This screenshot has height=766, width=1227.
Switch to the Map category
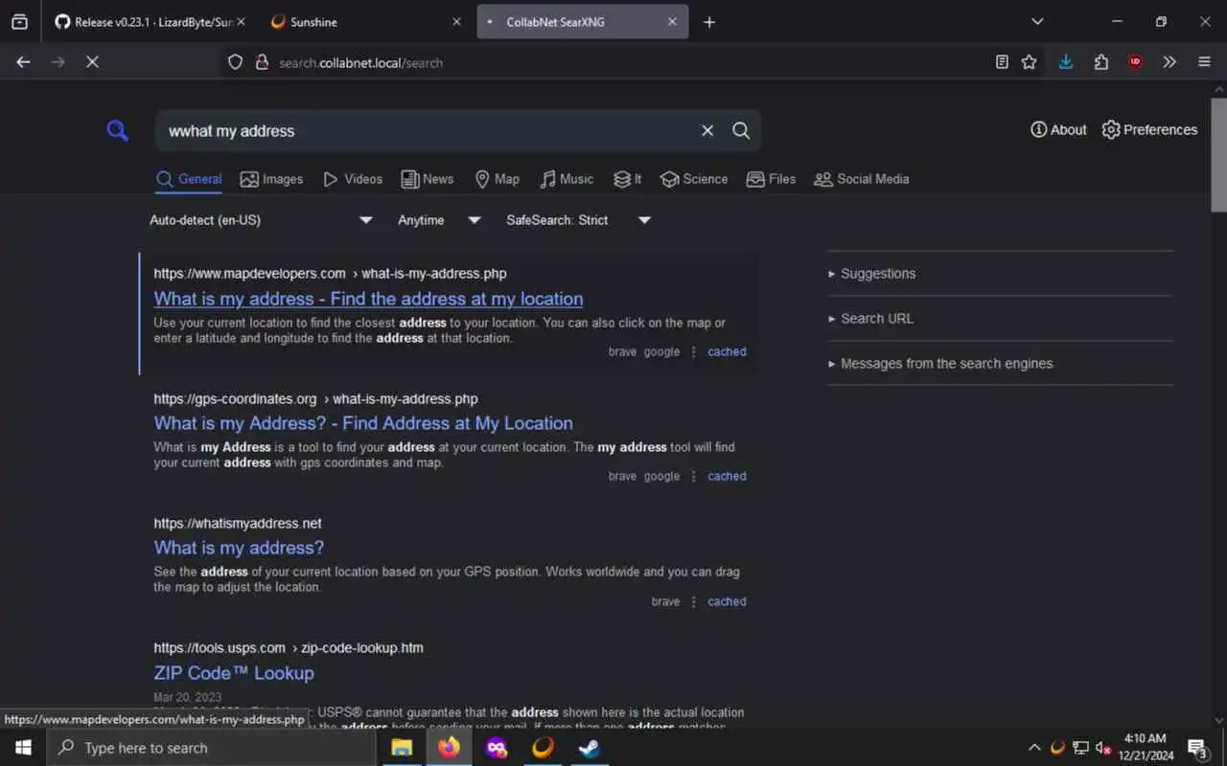tap(497, 179)
